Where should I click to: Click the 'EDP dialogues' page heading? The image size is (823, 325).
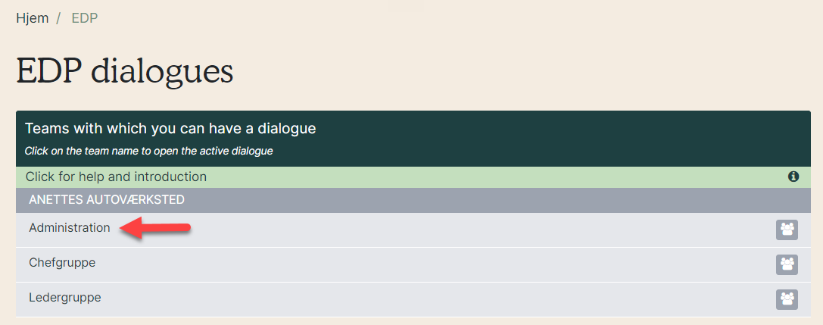tap(125, 71)
